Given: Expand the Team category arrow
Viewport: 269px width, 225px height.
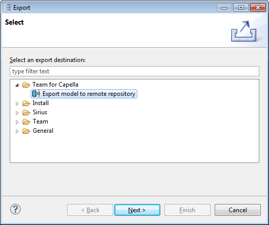Looking at the screenshot, I should 17,122.
